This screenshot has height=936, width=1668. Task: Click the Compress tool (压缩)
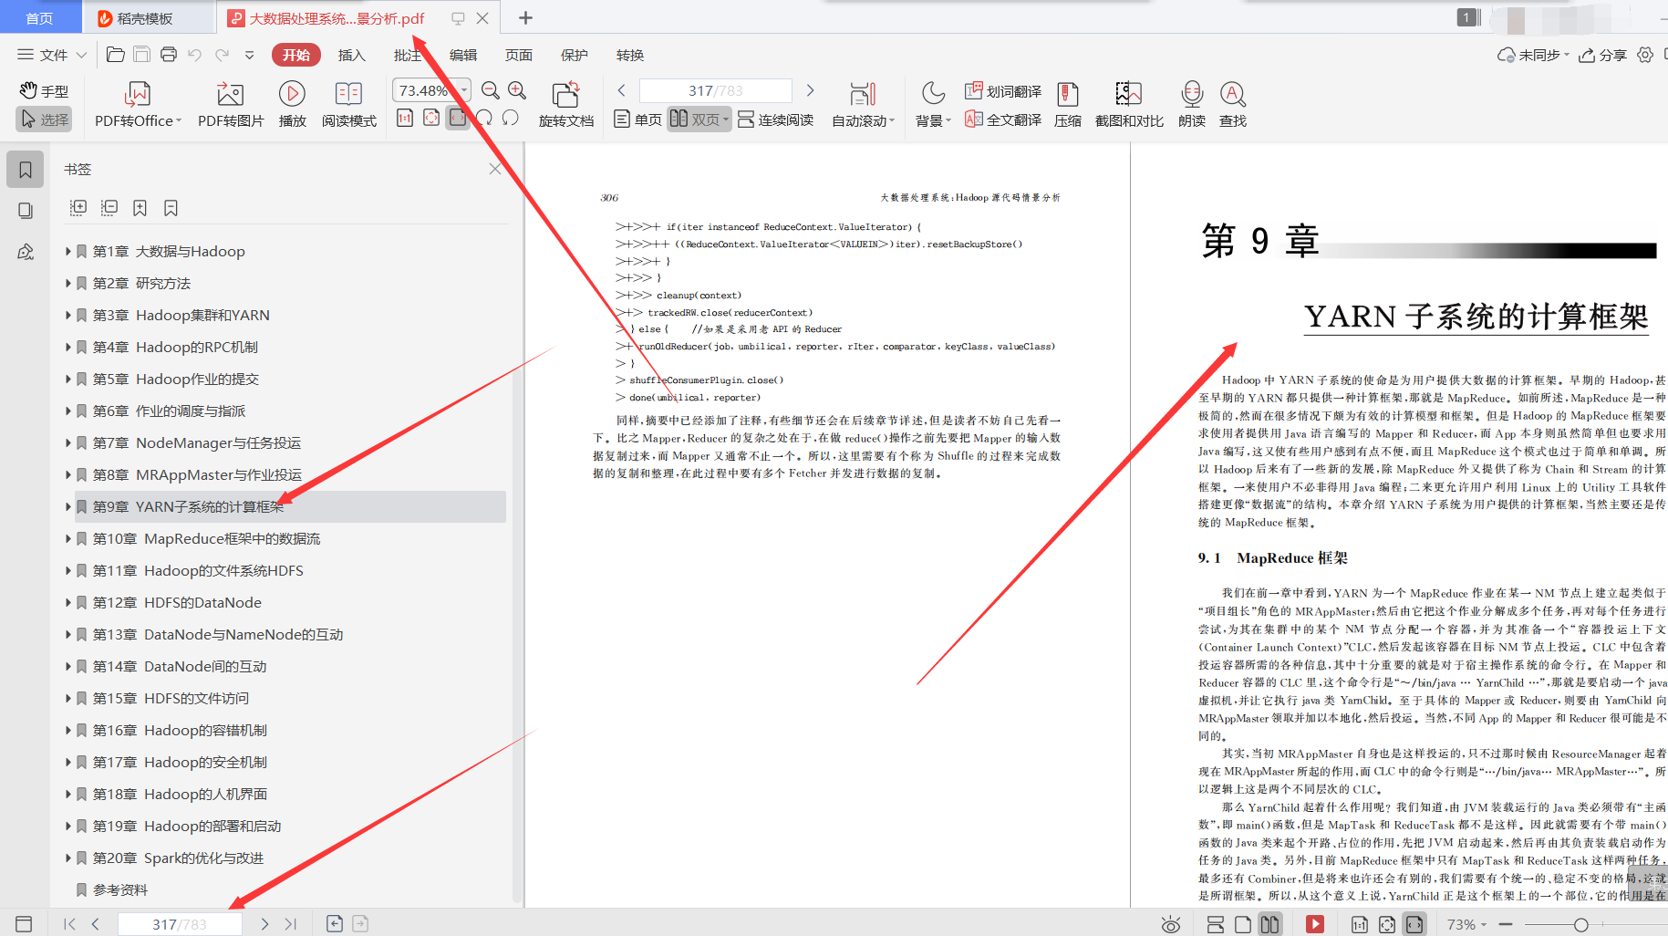coord(1068,105)
